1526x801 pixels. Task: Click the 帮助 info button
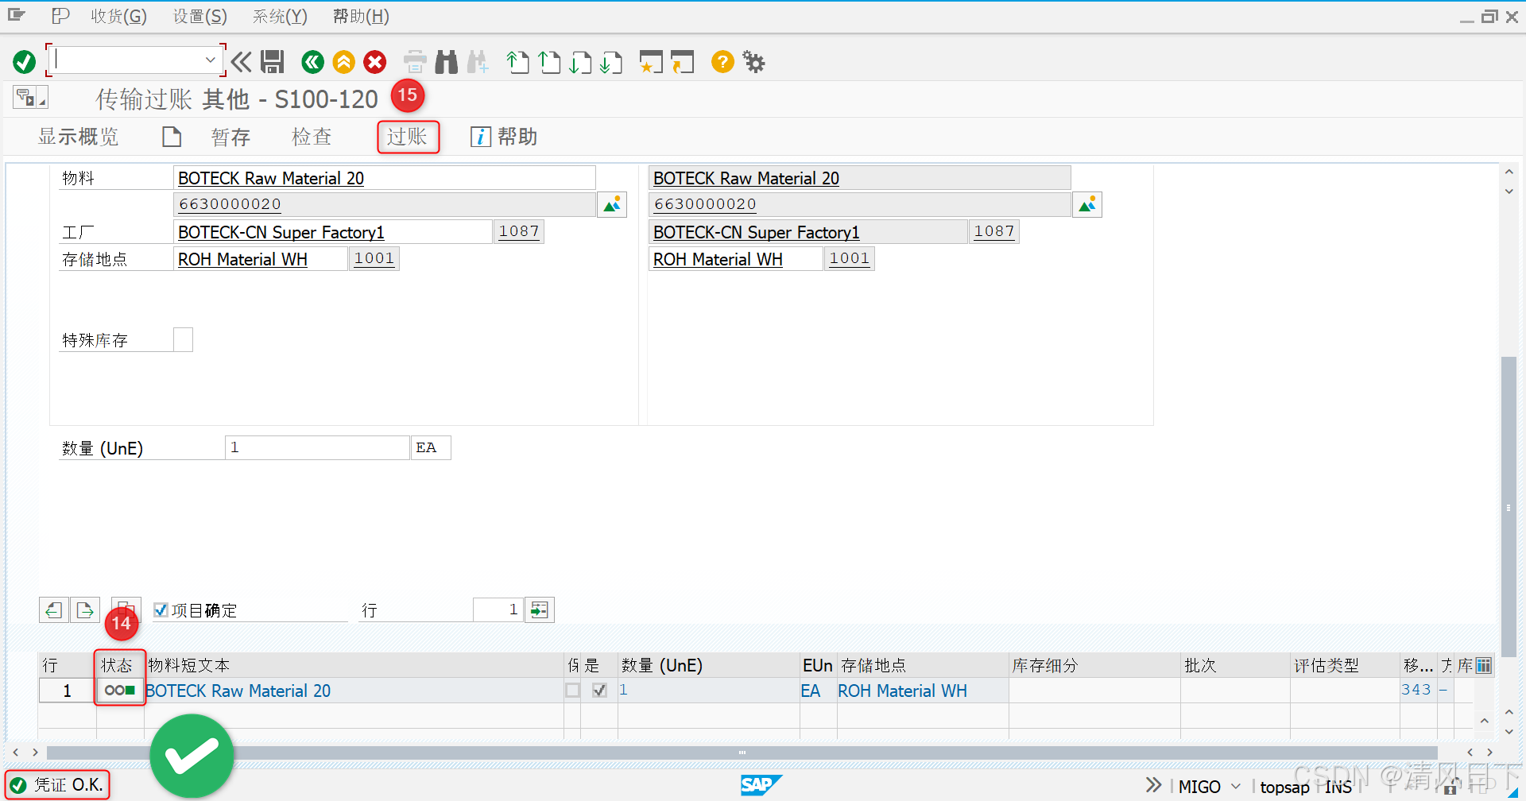point(504,137)
